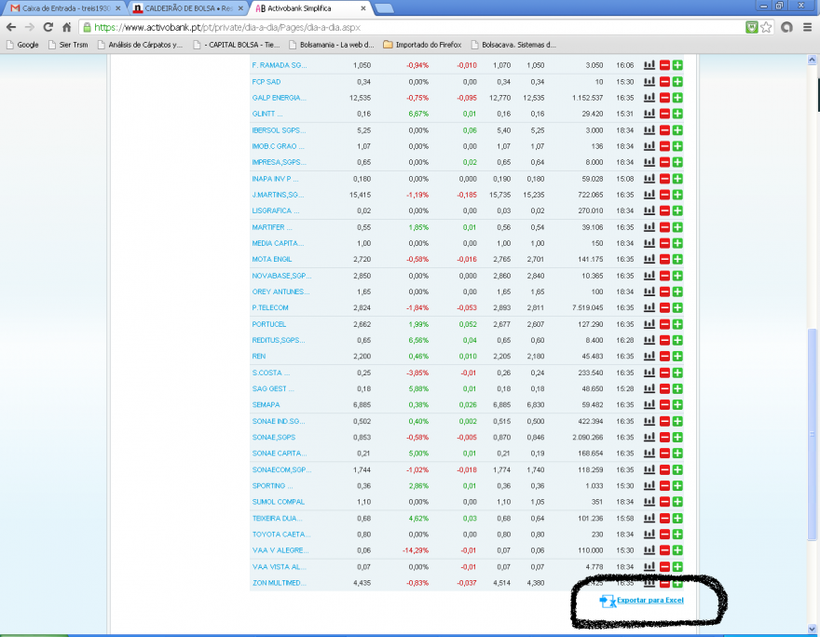Open chart icon for SONAE,SGPS row
This screenshot has width=820, height=637.
(649, 437)
